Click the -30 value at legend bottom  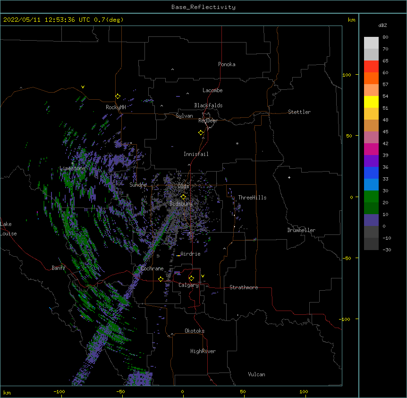387,250
